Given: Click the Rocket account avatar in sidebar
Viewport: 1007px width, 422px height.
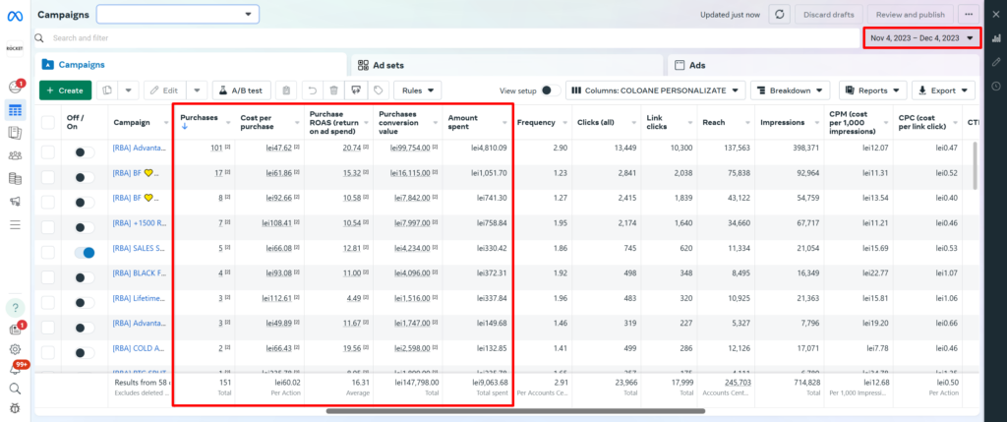Looking at the screenshot, I should click(15, 49).
